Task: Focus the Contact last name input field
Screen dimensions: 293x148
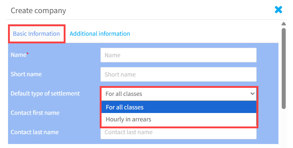Action: pos(178,132)
